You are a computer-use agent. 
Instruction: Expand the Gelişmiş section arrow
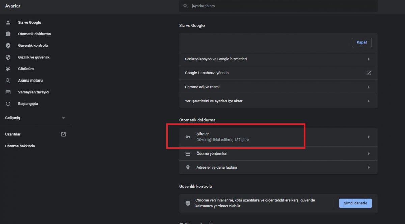(63, 118)
